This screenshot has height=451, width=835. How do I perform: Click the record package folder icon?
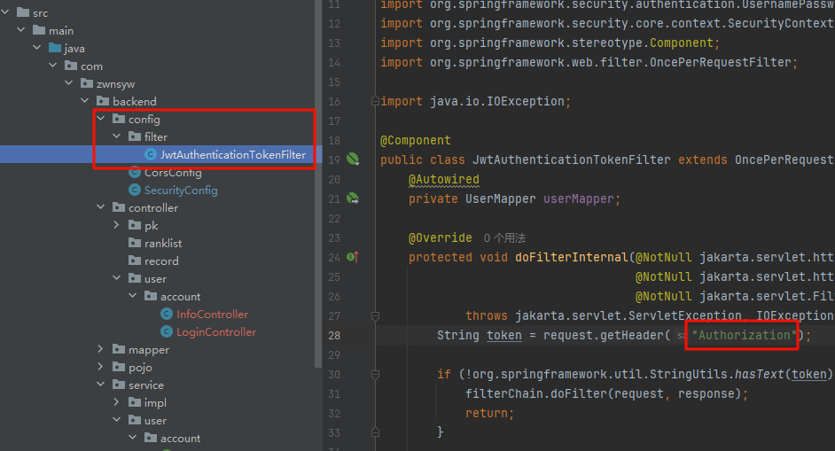(135, 260)
